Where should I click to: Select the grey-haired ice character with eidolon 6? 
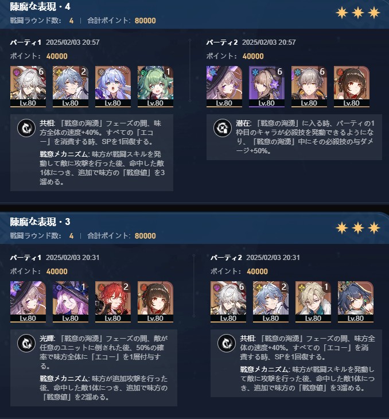click(309, 87)
